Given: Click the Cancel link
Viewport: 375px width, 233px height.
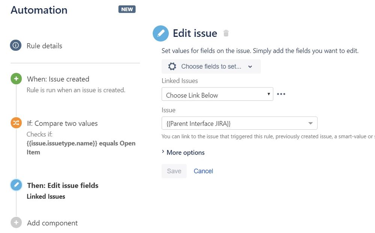Looking at the screenshot, I should pyautogui.click(x=203, y=171).
